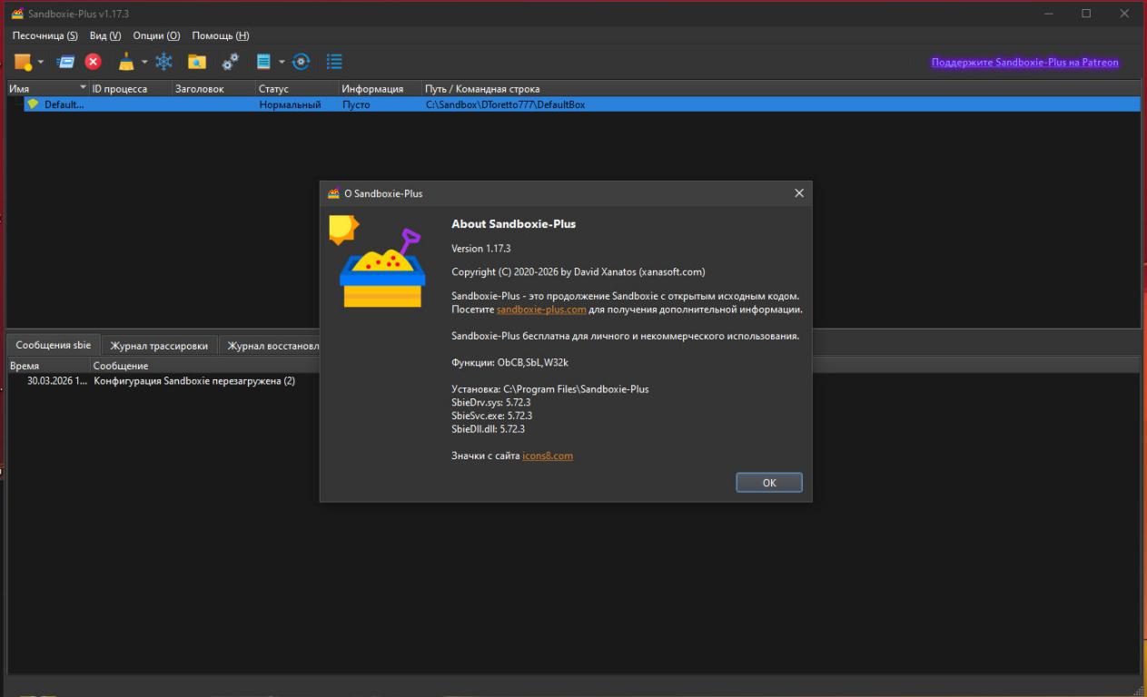The image size is (1147, 697).
Task: Click the folder browse content icon
Action: pos(196,62)
